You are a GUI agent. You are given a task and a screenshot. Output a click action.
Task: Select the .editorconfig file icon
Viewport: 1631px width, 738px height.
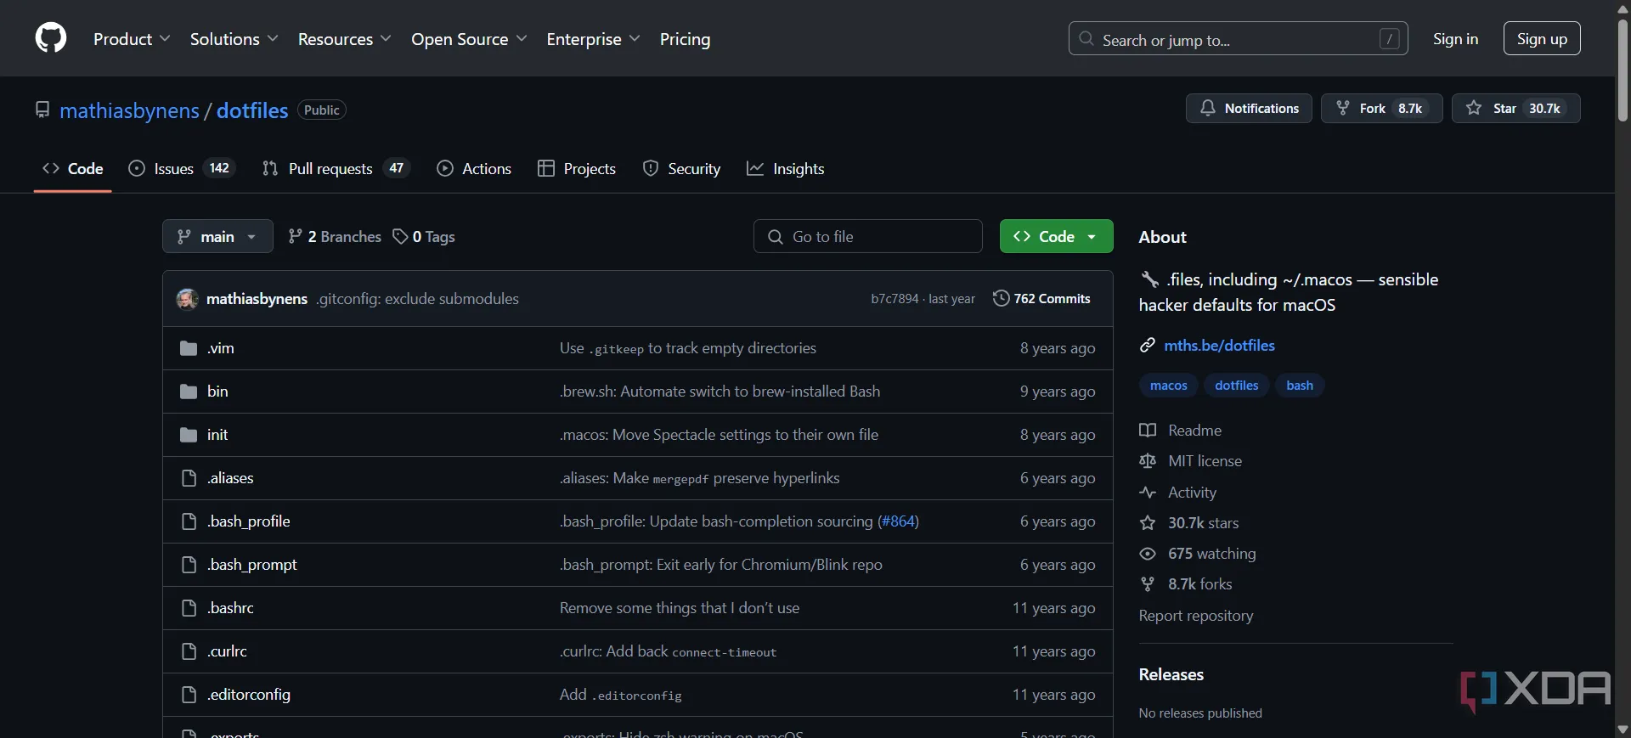pyautogui.click(x=189, y=695)
